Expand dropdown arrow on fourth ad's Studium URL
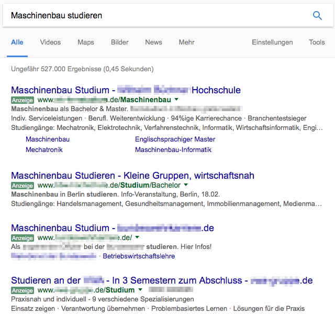 (x=140, y=290)
